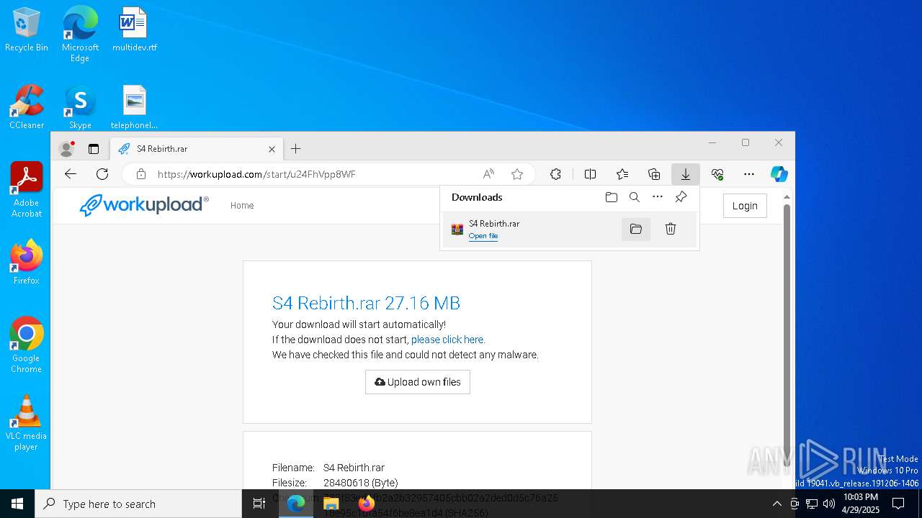
Task: Open Task View on the taskbar
Action: pos(259,504)
